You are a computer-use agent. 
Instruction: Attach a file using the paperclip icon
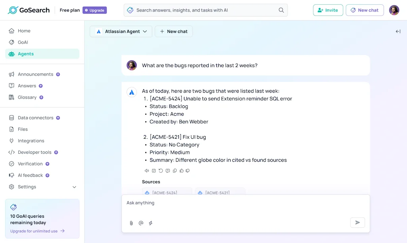click(131, 223)
